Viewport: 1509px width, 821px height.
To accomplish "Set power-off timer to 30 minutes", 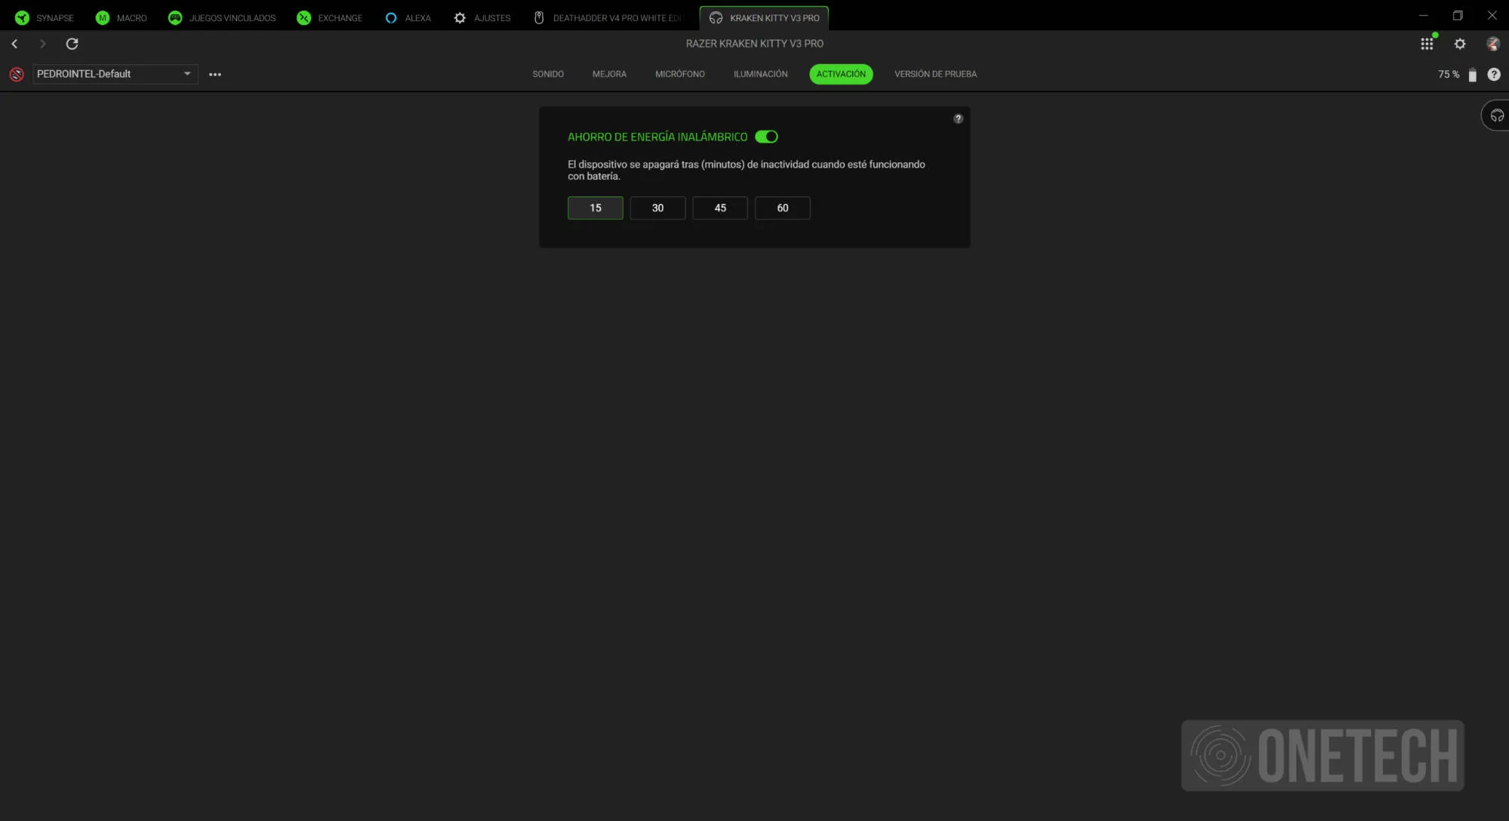I will click(657, 208).
